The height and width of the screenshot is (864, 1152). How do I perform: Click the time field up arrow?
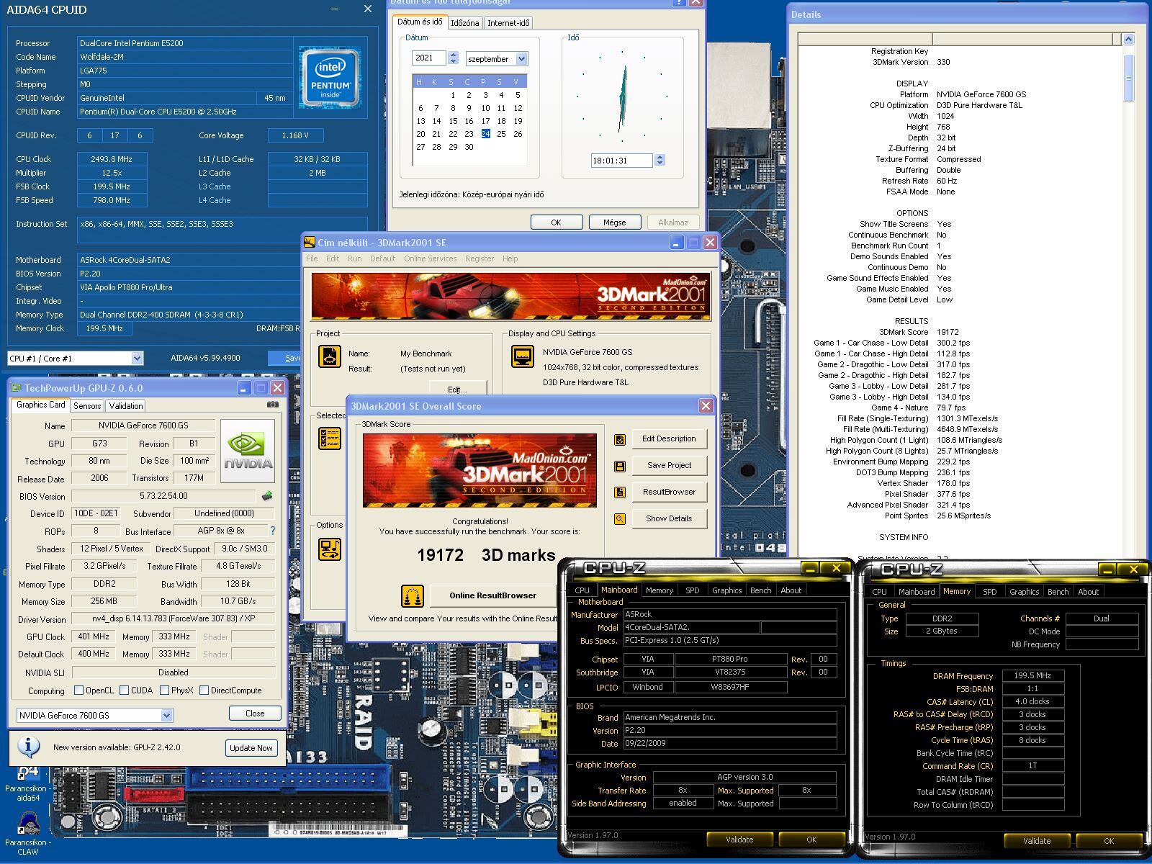click(x=660, y=158)
